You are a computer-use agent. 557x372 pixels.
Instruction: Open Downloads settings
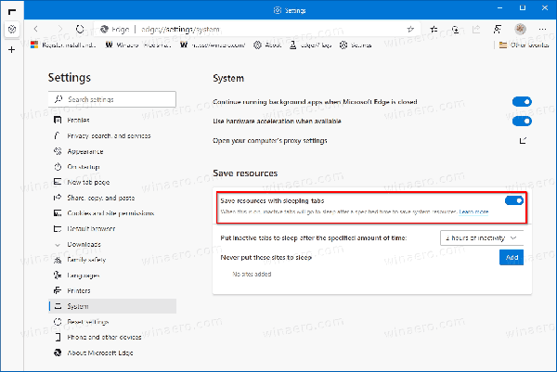click(112, 244)
